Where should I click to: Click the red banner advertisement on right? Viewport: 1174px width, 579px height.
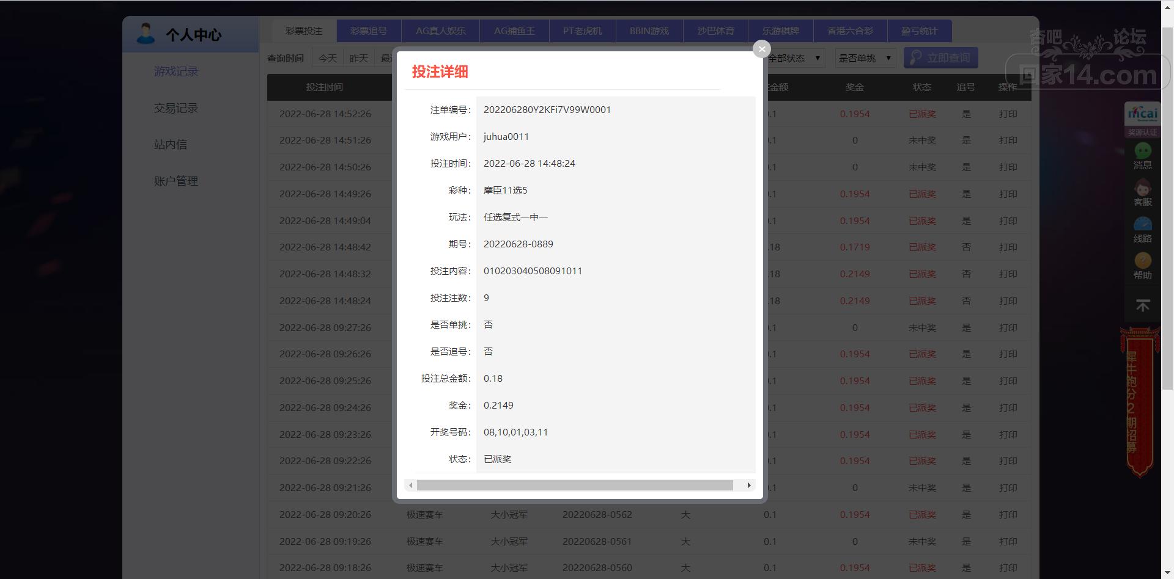coord(1140,402)
